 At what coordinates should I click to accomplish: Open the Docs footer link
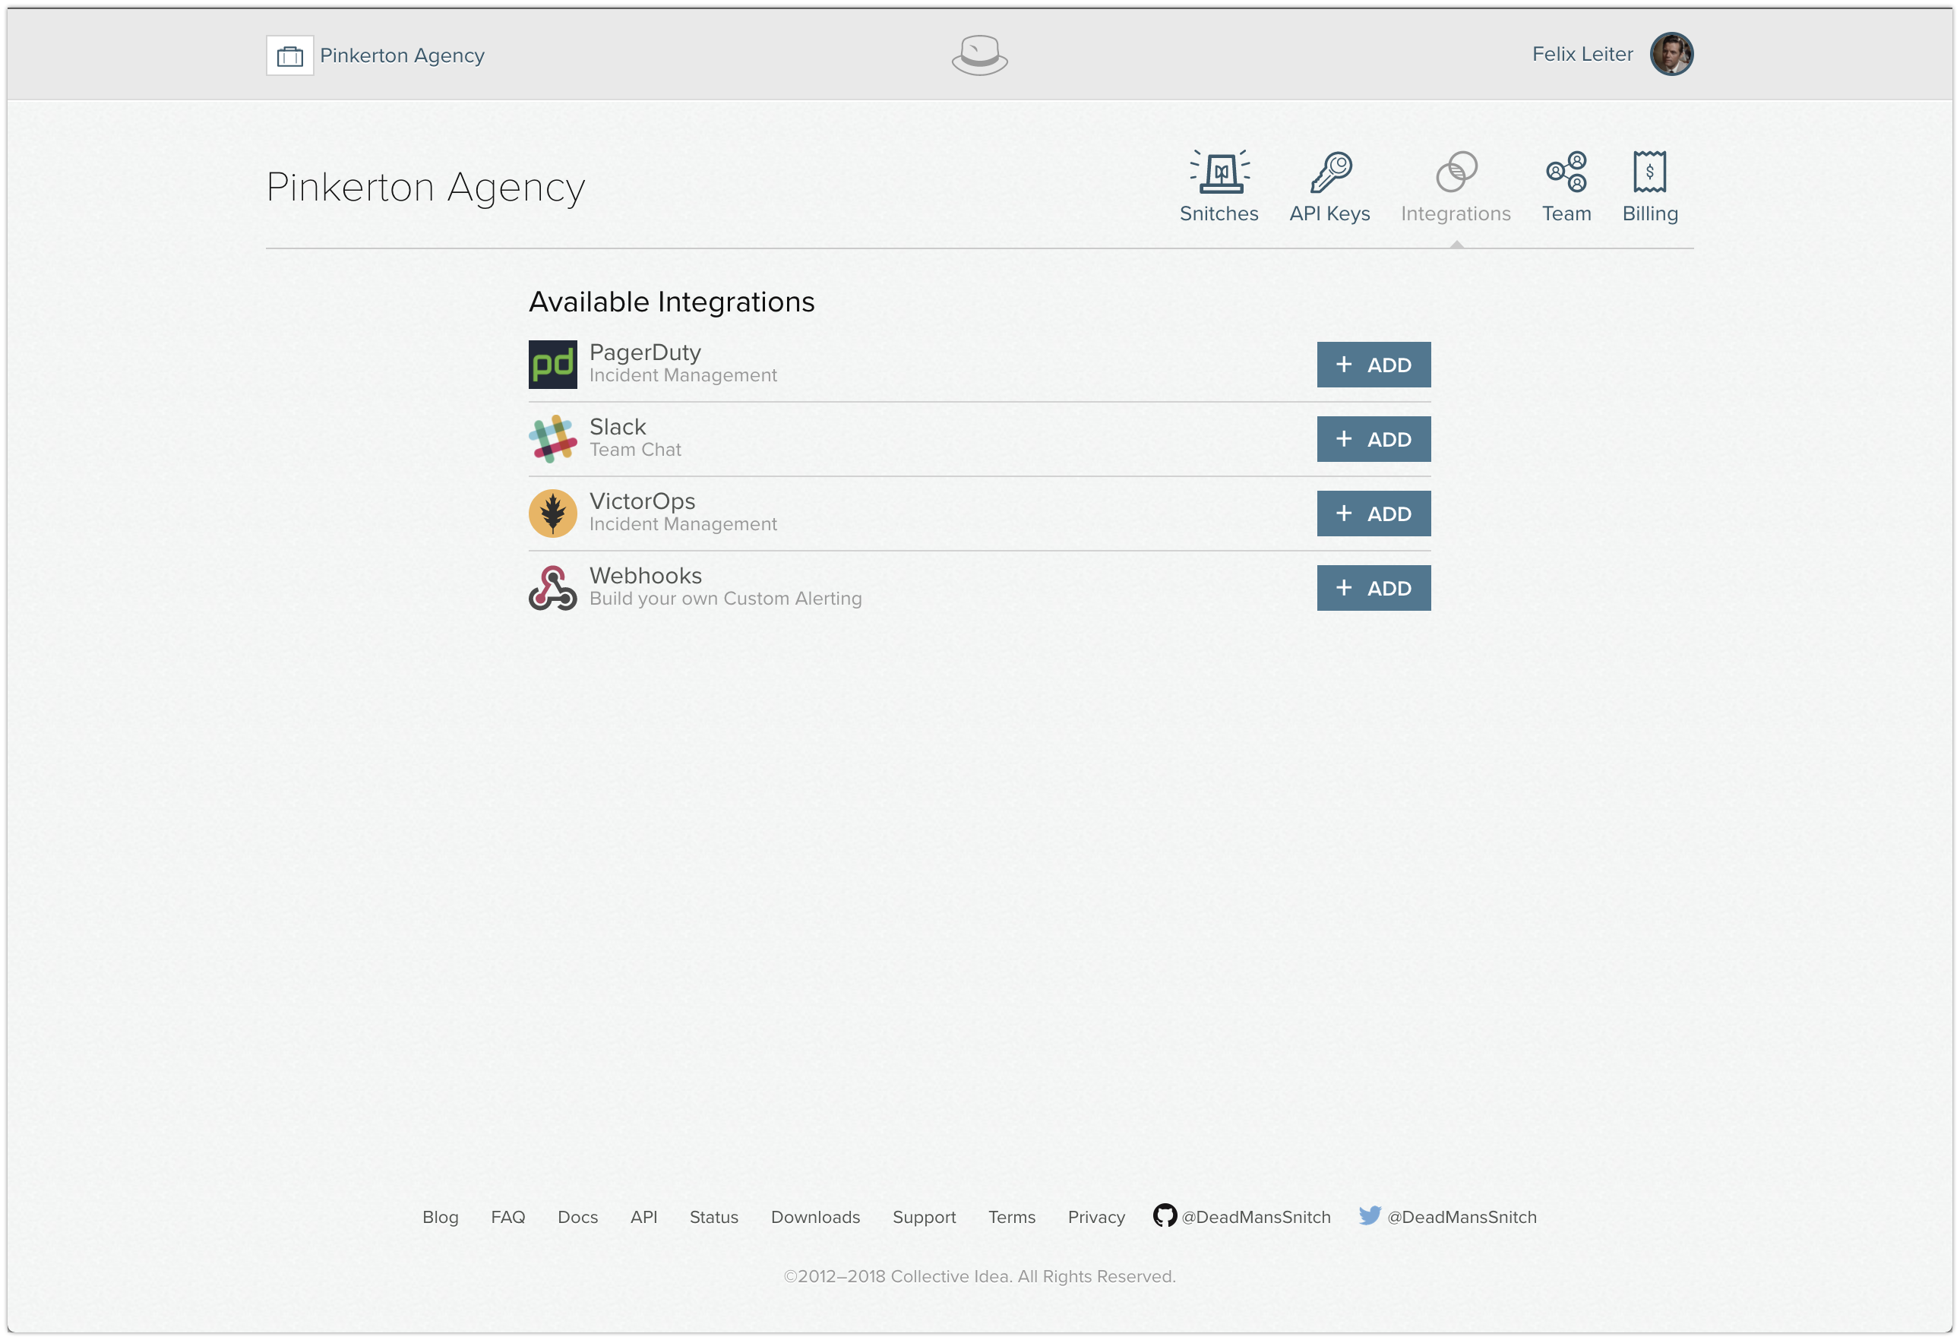577,1217
